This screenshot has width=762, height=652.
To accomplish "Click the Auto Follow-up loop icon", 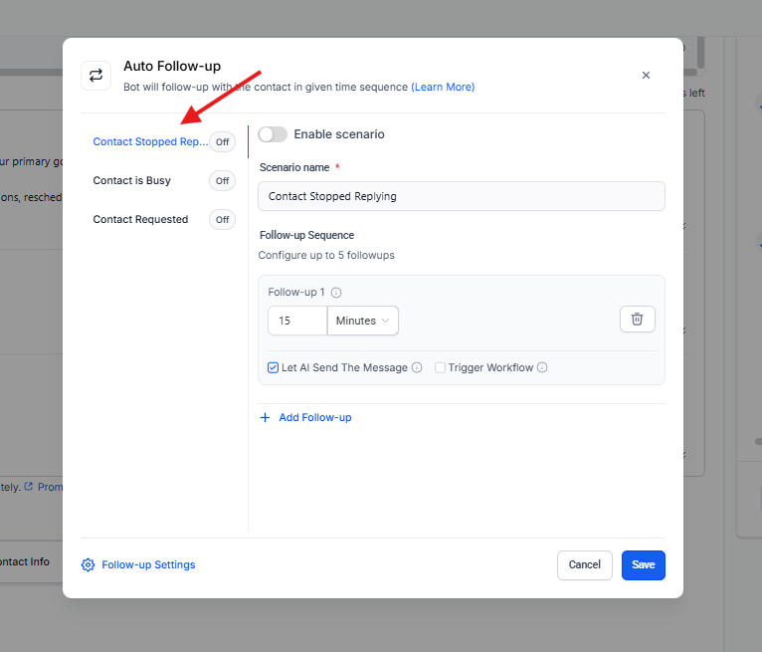I will click(96, 76).
